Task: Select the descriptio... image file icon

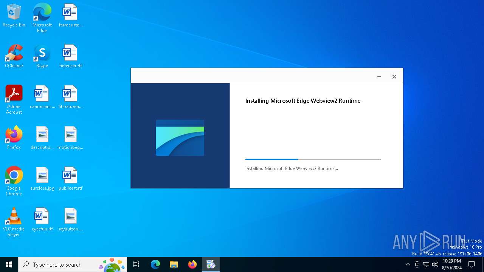Action: [42, 138]
